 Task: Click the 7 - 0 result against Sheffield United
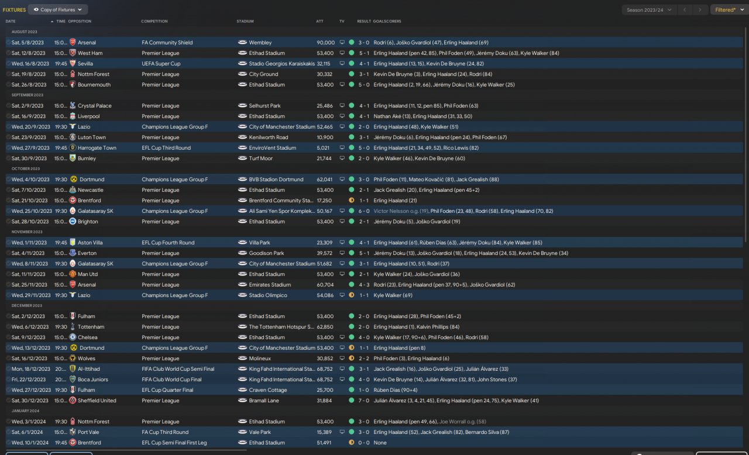pos(364,401)
